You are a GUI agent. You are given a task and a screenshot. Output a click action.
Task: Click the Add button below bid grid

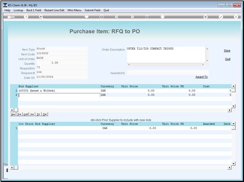tap(26, 114)
